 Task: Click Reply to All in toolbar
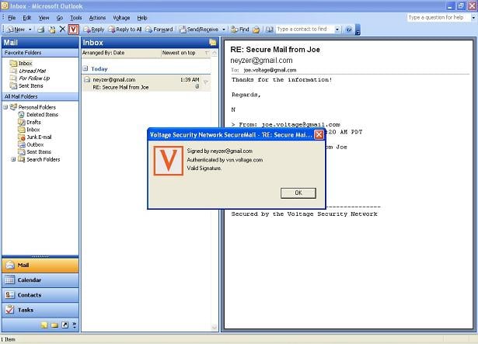coord(125,30)
